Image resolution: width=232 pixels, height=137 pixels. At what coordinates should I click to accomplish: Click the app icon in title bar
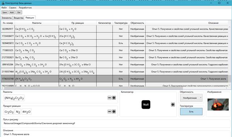(3, 3)
